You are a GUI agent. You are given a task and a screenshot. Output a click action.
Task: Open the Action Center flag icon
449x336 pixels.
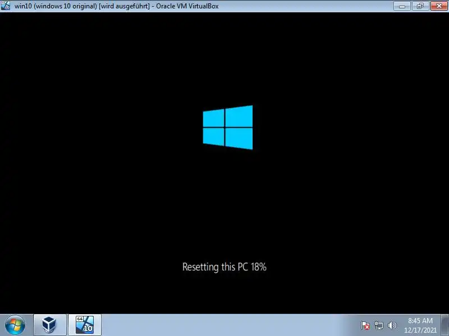click(x=365, y=325)
